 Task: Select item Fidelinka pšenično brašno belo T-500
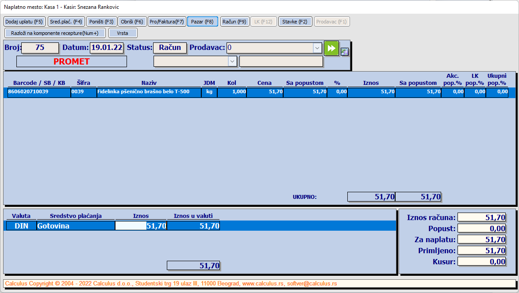[x=149, y=92]
